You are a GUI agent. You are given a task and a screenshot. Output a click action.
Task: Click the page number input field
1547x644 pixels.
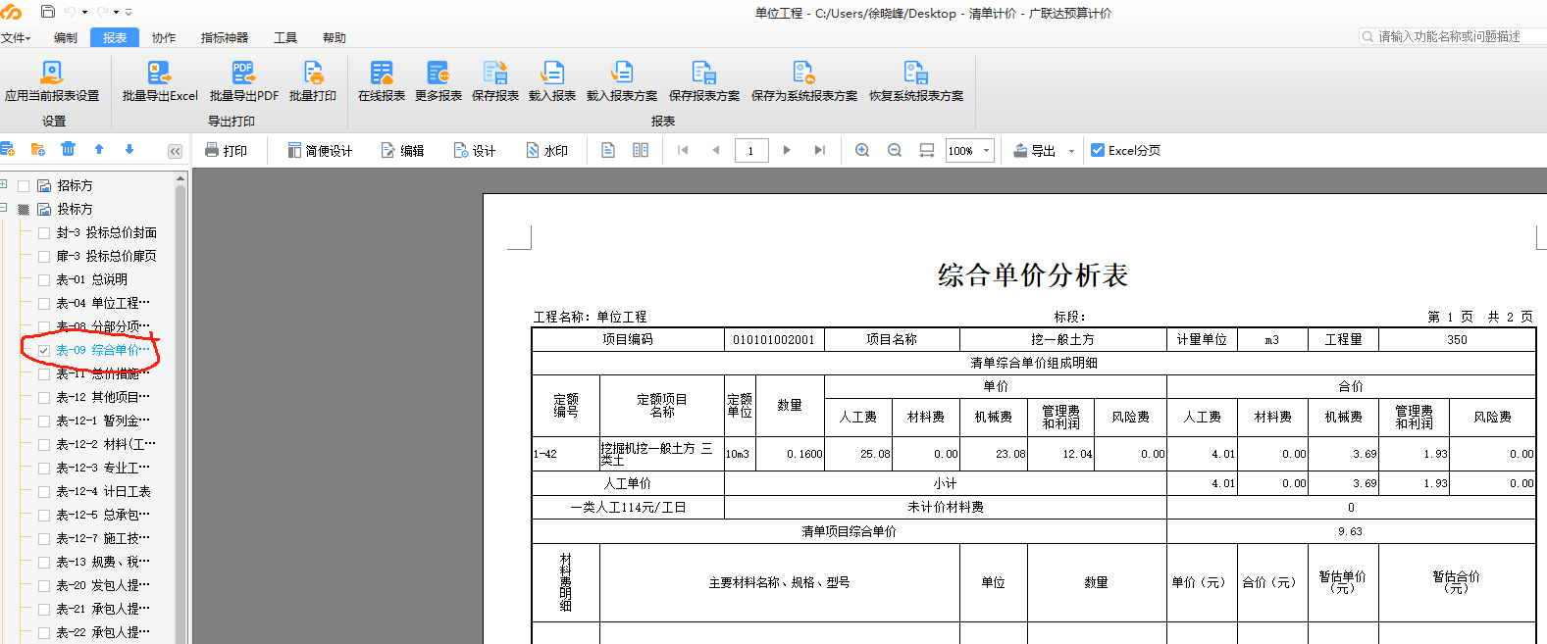click(751, 150)
